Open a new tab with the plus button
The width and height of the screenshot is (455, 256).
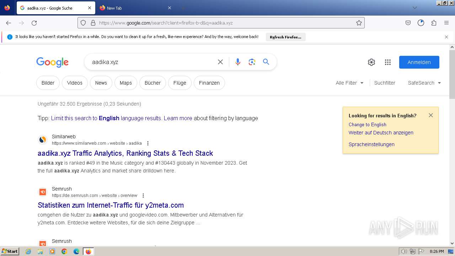click(x=183, y=8)
